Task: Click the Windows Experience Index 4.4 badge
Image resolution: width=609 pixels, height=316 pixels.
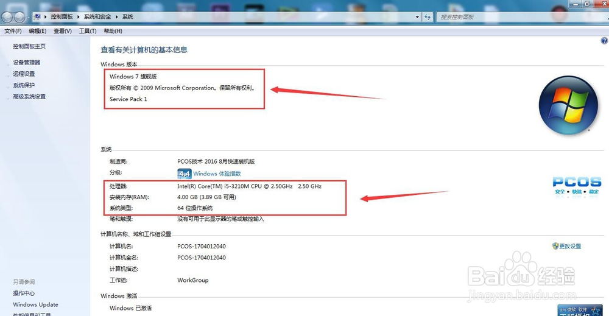Action: pyautogui.click(x=184, y=174)
